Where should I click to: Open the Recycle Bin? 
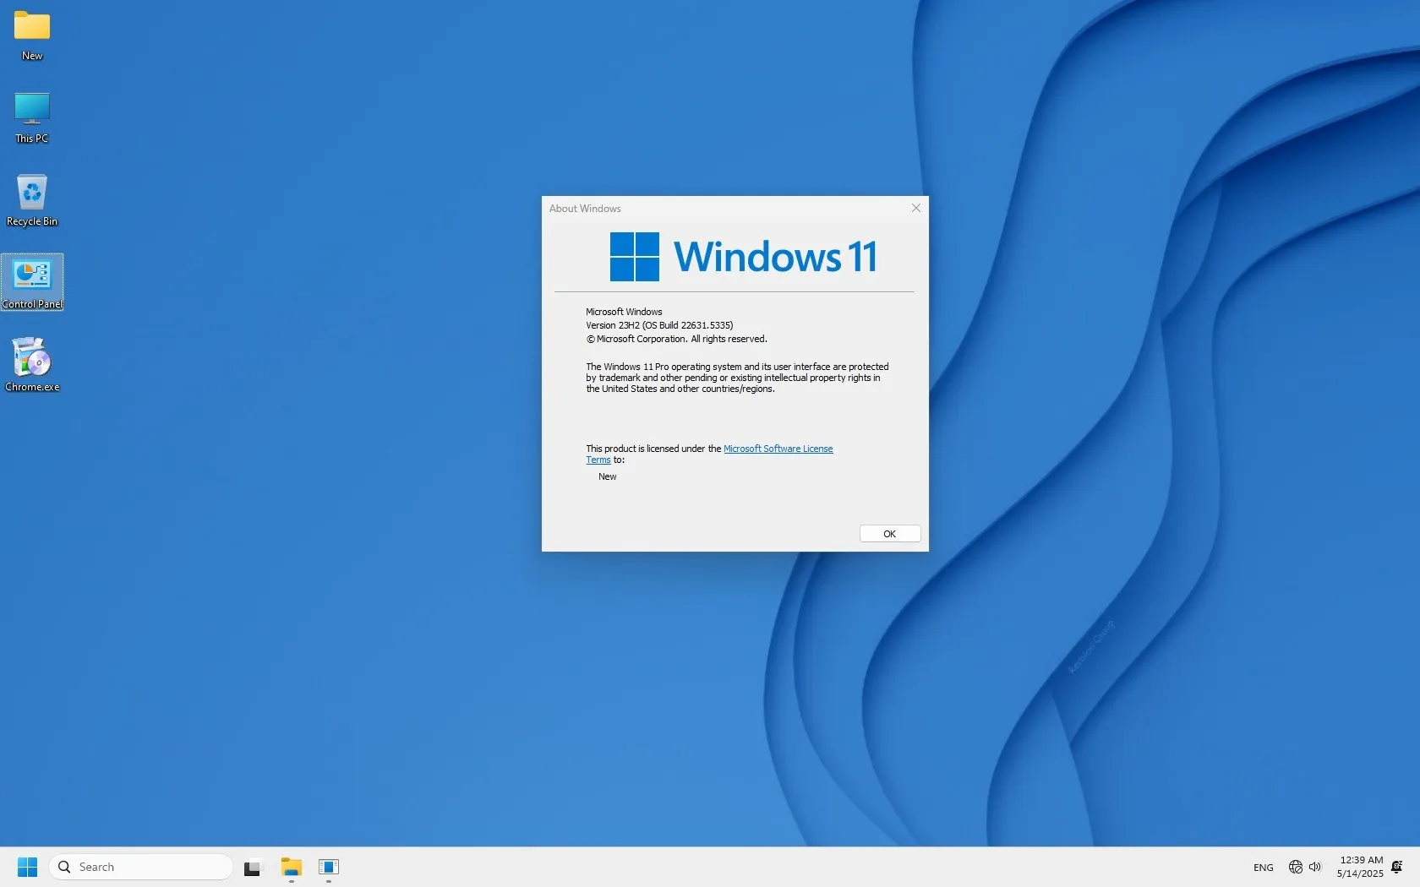tap(31, 196)
